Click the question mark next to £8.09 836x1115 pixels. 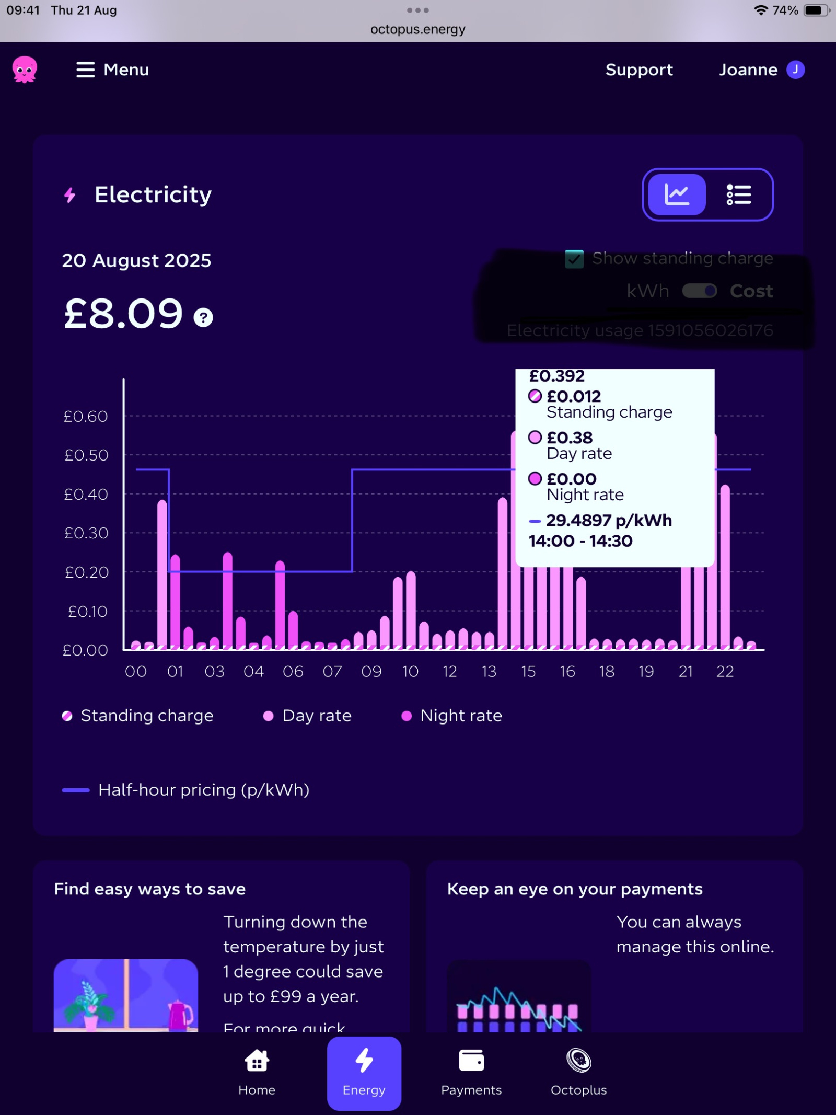coord(203,317)
